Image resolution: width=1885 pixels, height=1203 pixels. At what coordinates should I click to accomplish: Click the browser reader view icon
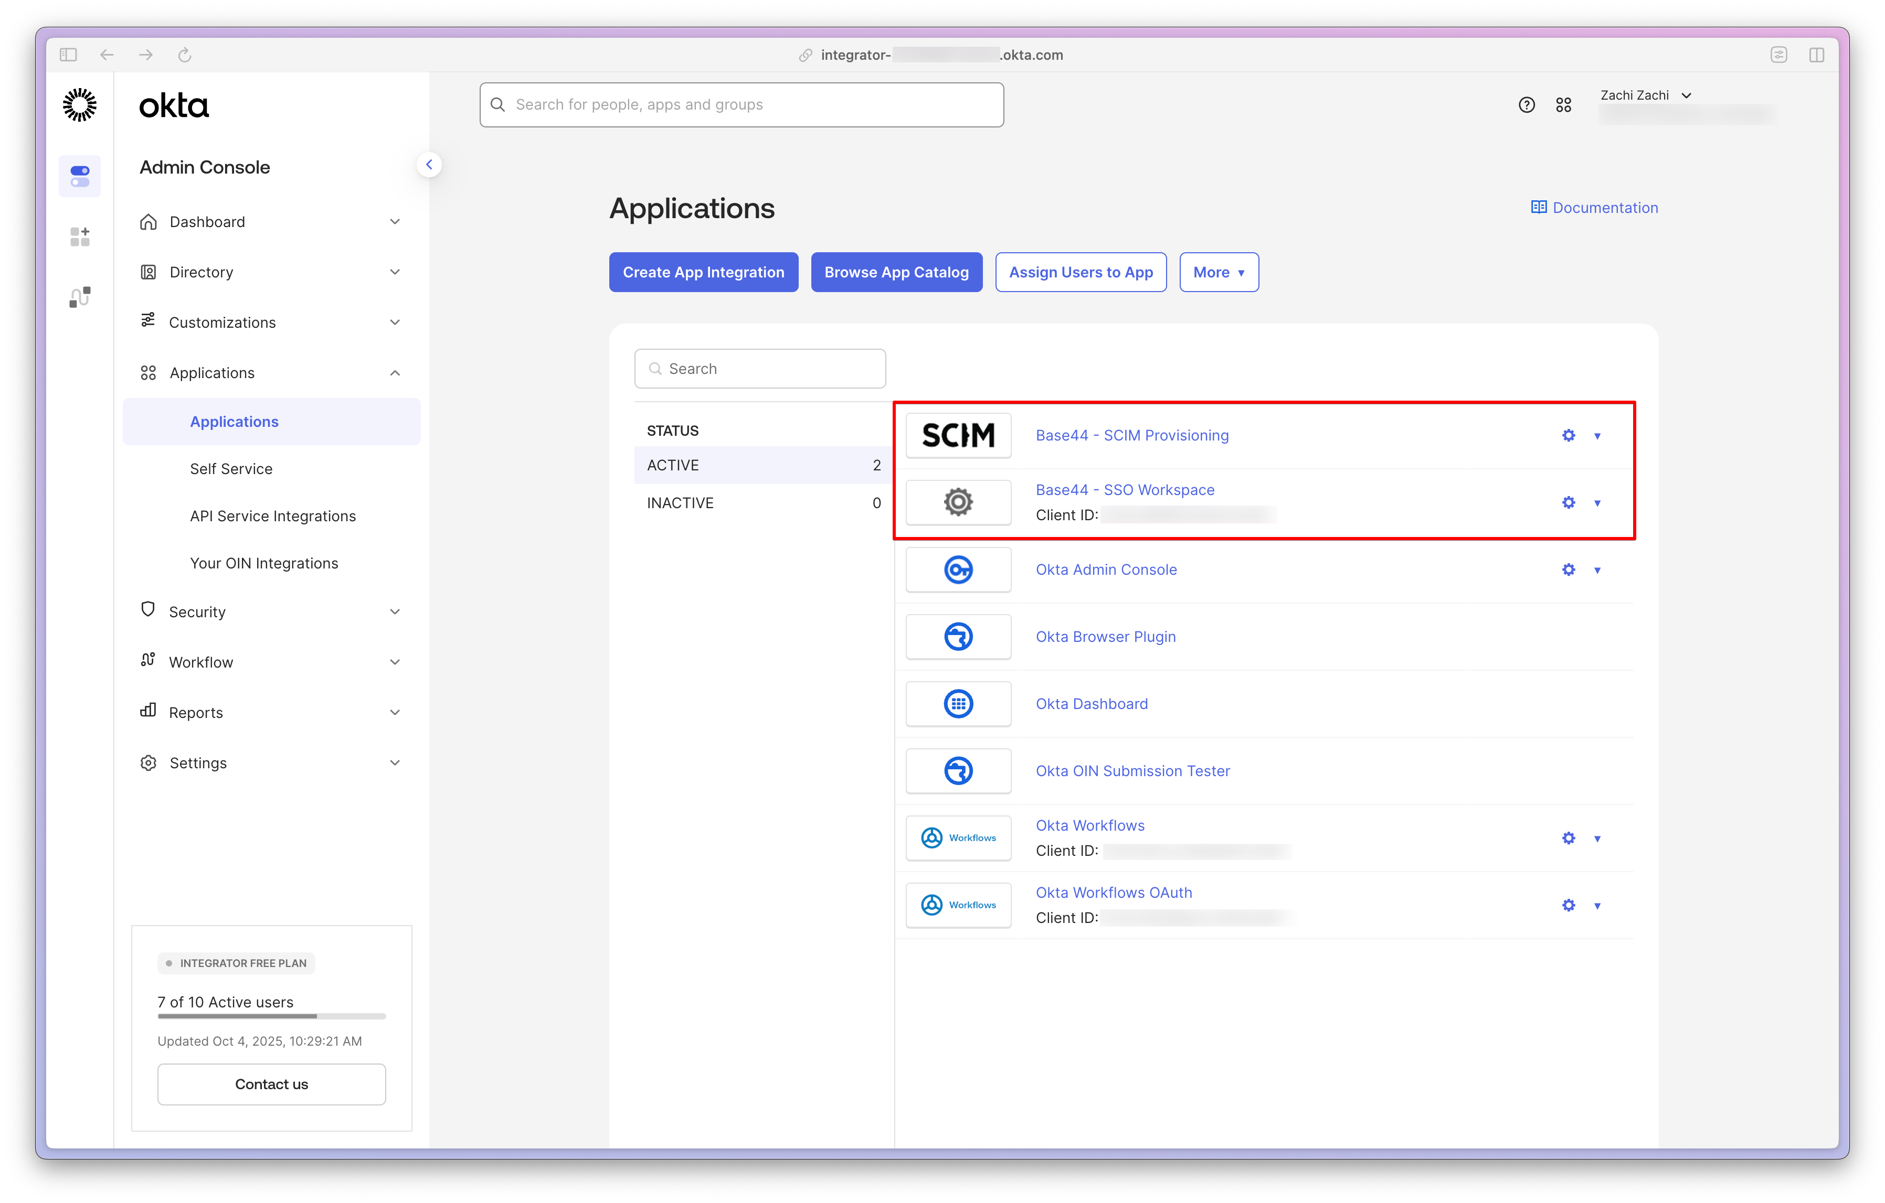point(1778,55)
